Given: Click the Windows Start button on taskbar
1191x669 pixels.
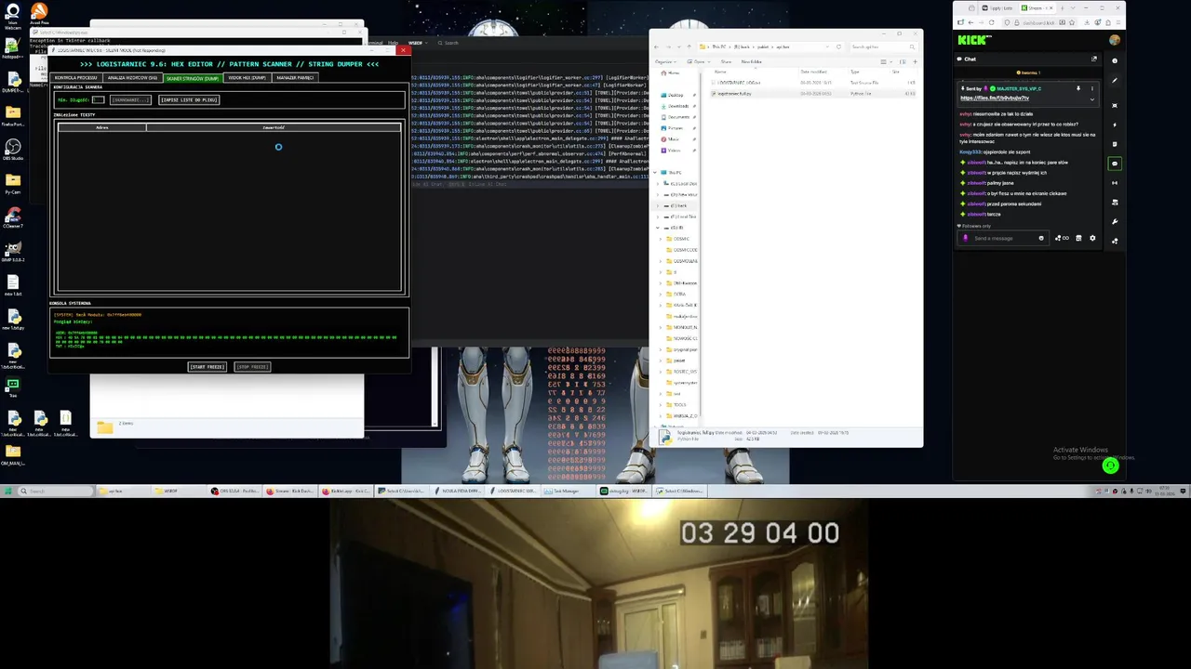Looking at the screenshot, I should pos(8,491).
